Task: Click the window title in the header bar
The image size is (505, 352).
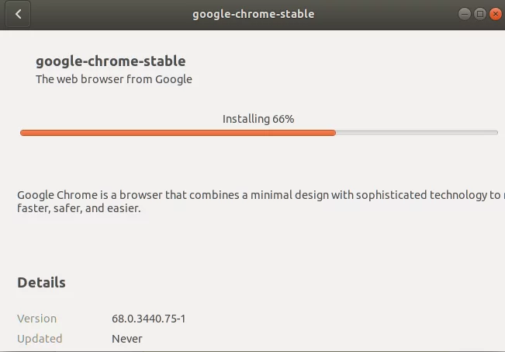Action: click(253, 14)
